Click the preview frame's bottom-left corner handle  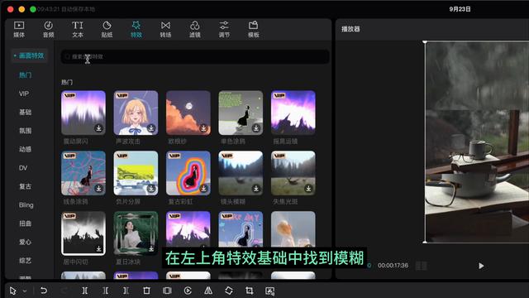point(425,242)
